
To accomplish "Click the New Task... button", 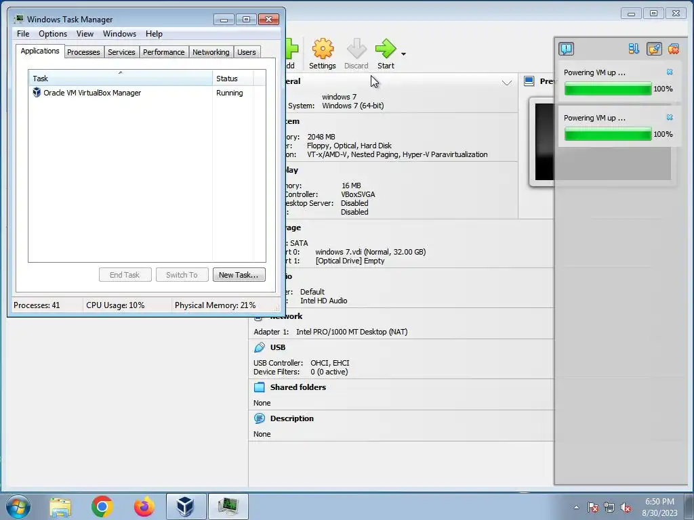I will click(x=239, y=275).
